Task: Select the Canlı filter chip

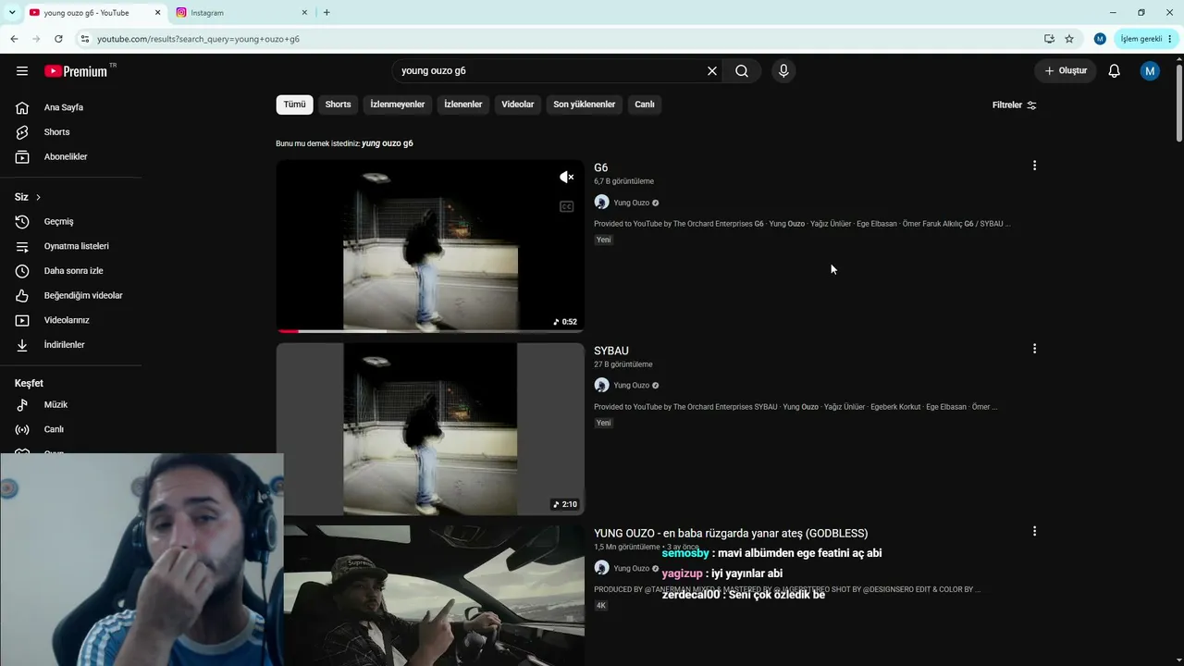Action: (x=645, y=105)
